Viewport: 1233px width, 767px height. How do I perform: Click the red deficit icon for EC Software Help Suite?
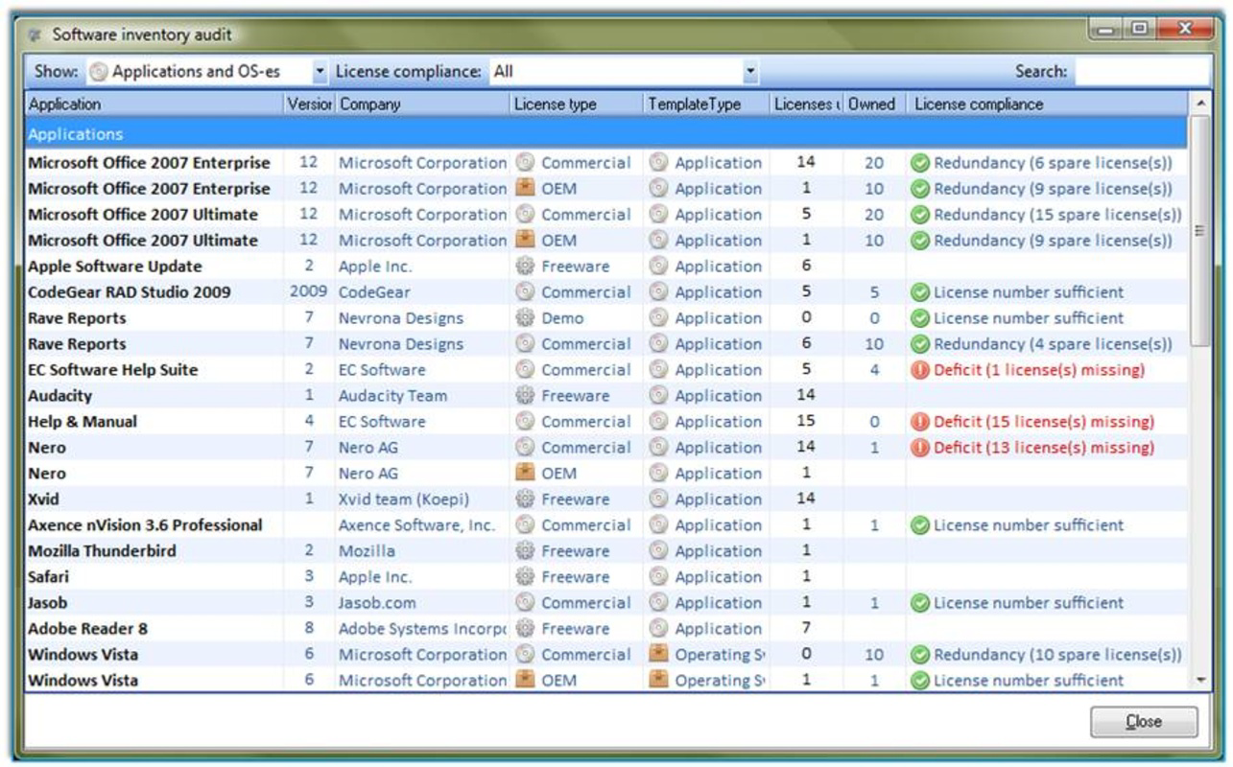[920, 370]
